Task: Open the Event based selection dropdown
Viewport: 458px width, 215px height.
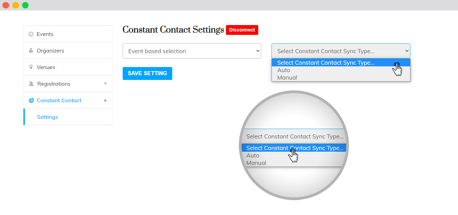Action: 192,51
